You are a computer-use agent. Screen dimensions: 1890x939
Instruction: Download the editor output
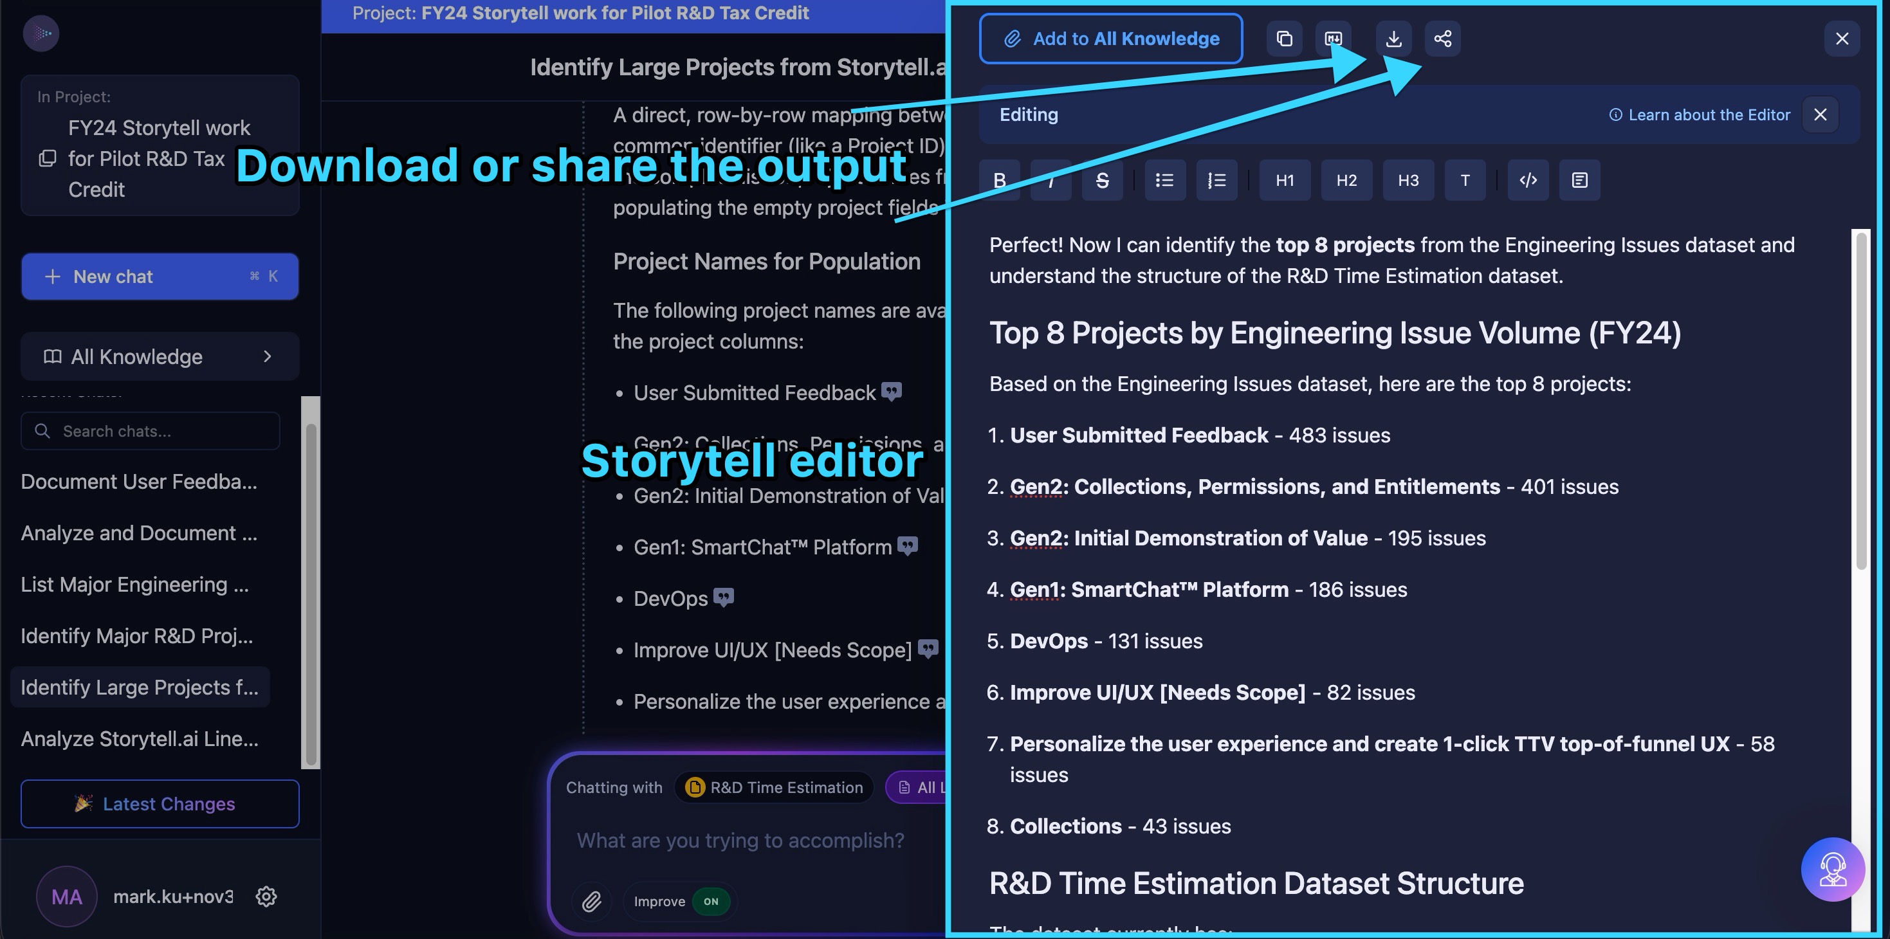pos(1393,39)
